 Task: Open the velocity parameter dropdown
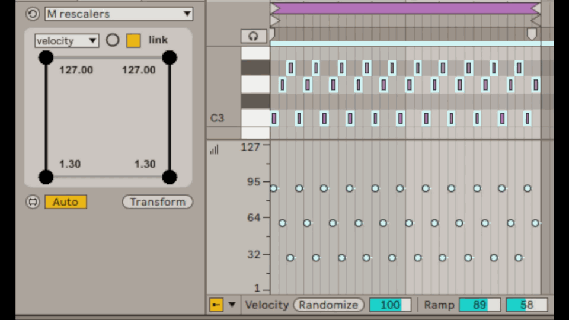[x=66, y=41]
